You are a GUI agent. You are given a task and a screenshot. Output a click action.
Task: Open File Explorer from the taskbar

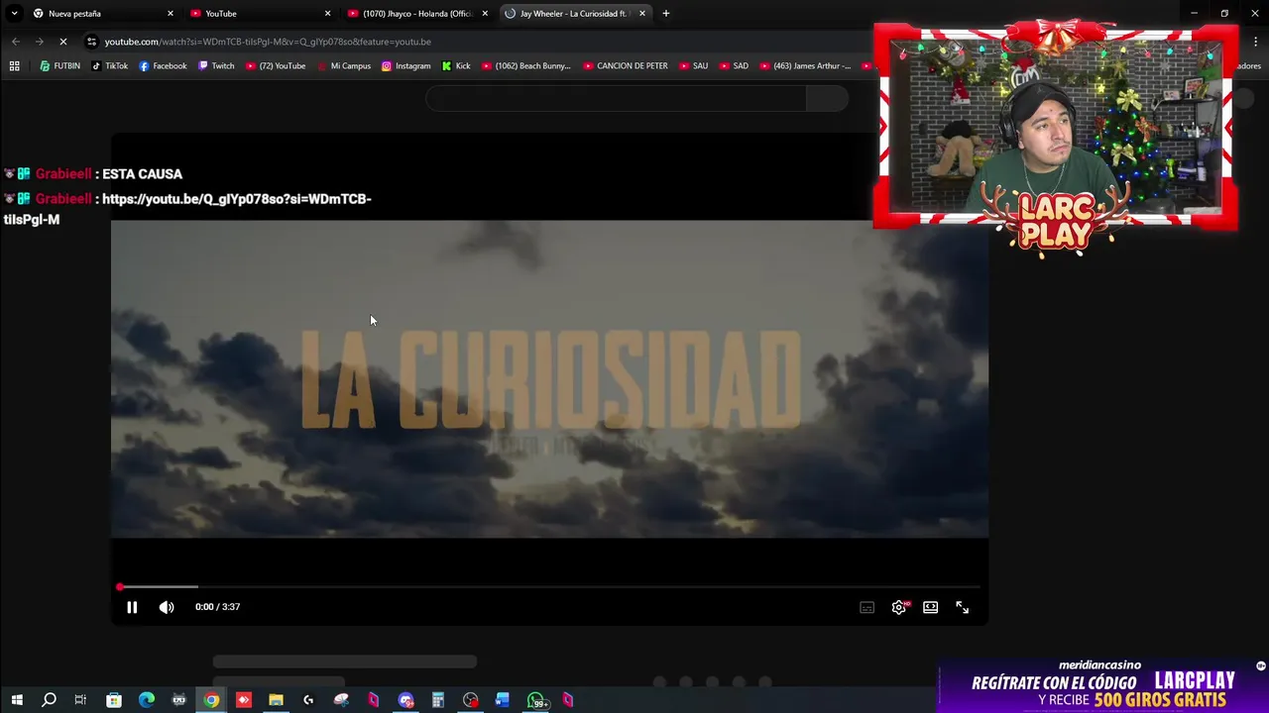276,700
